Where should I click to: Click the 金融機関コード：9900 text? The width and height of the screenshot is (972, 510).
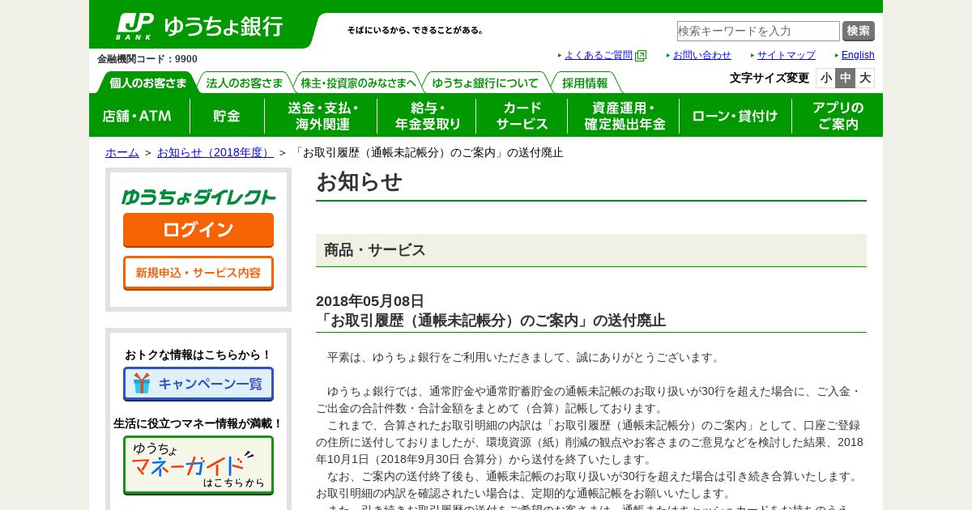click(147, 59)
